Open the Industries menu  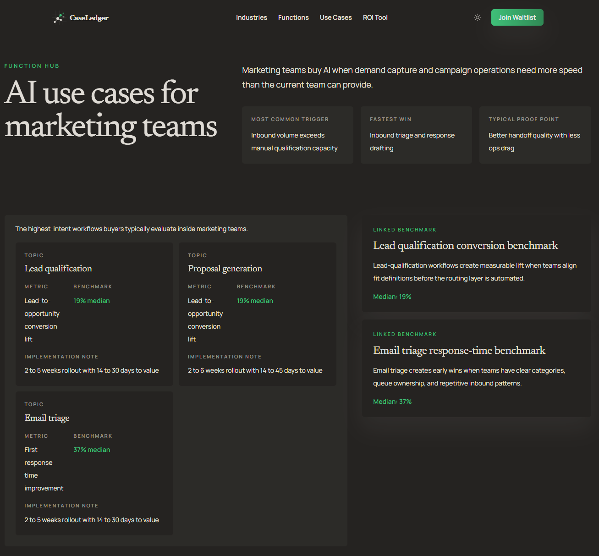tap(252, 17)
